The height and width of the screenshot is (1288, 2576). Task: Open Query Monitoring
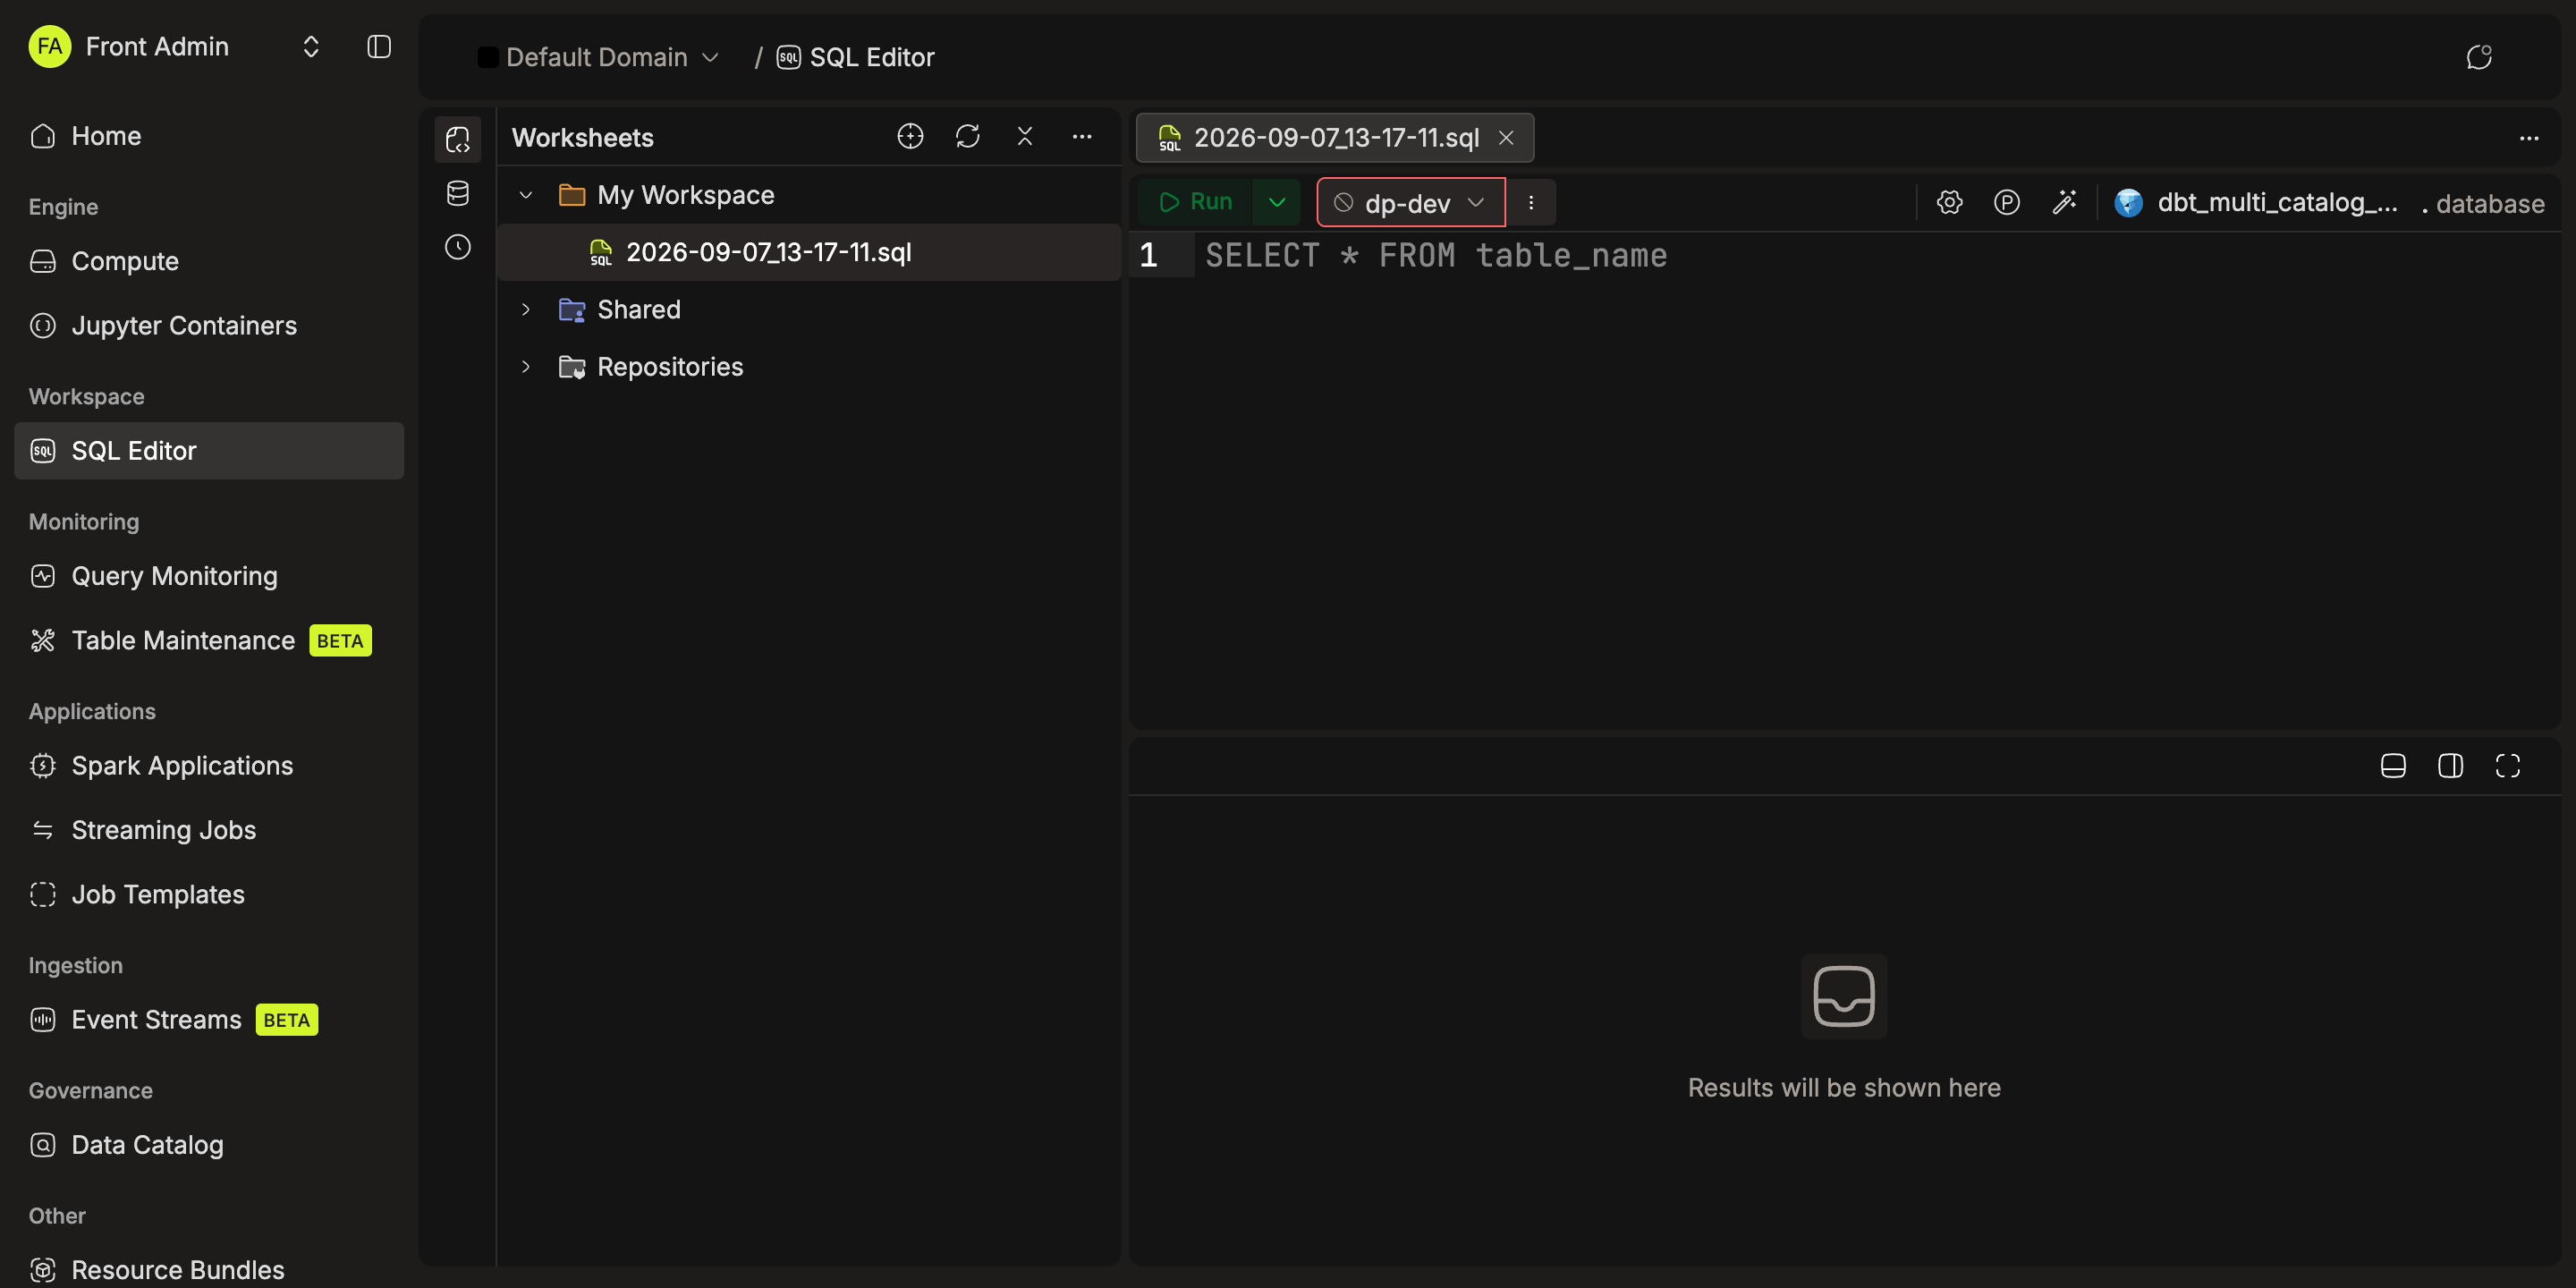208,575
